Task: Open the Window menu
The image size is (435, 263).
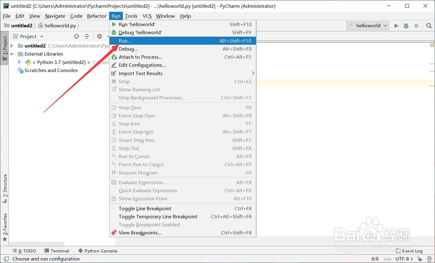Action: pyautogui.click(x=165, y=16)
